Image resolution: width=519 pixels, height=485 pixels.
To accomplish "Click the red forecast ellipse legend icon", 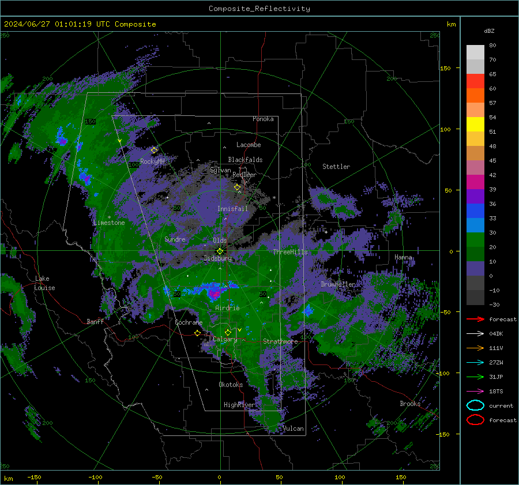I will click(475, 420).
